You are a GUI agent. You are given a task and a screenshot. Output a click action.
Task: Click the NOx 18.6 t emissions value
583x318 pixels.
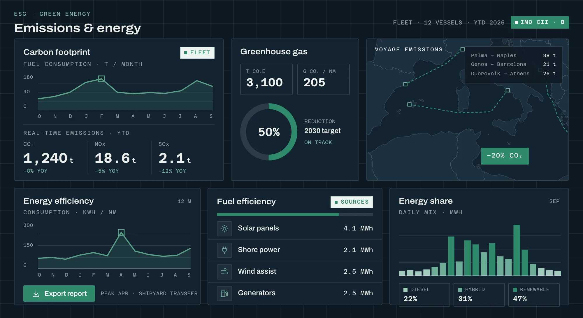[x=115, y=158]
